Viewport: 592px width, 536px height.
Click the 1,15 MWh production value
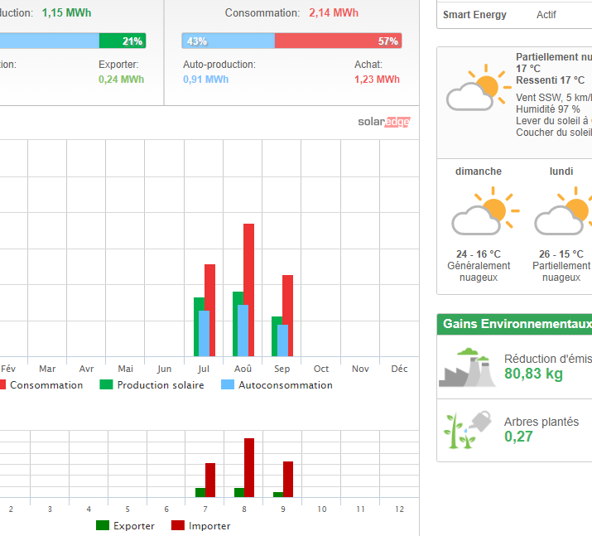coord(66,13)
